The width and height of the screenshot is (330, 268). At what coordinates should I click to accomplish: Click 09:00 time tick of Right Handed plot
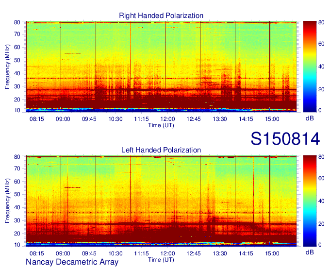[x=63, y=119]
